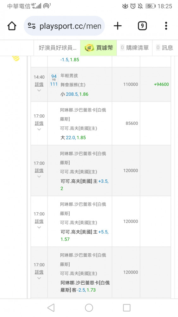
Task: Open 詳情 link for the 14:40 game
Action: coord(39,84)
